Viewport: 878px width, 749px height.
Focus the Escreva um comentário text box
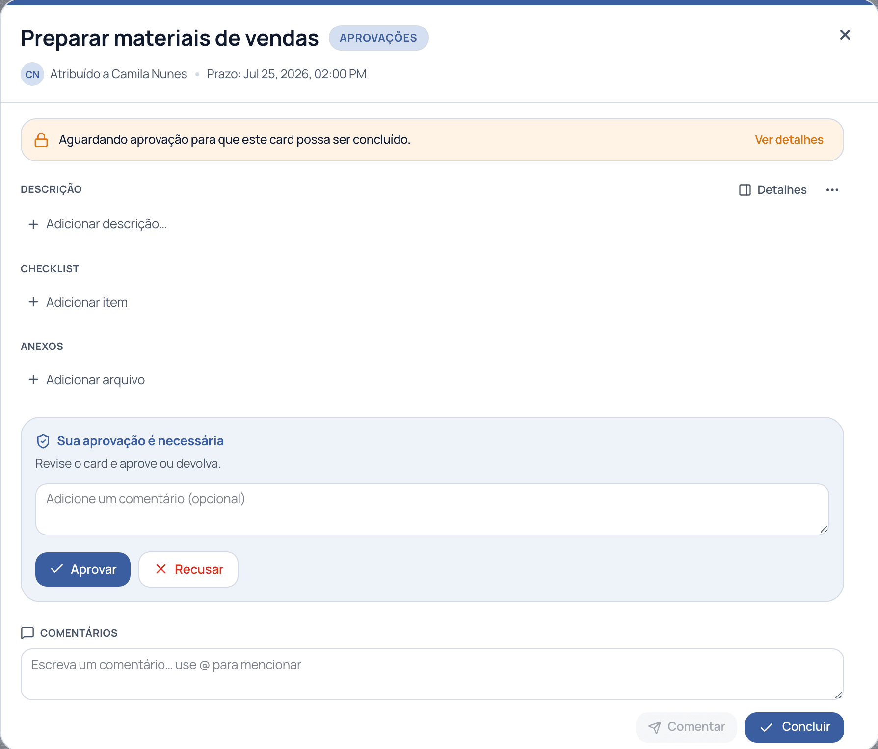coord(432,674)
